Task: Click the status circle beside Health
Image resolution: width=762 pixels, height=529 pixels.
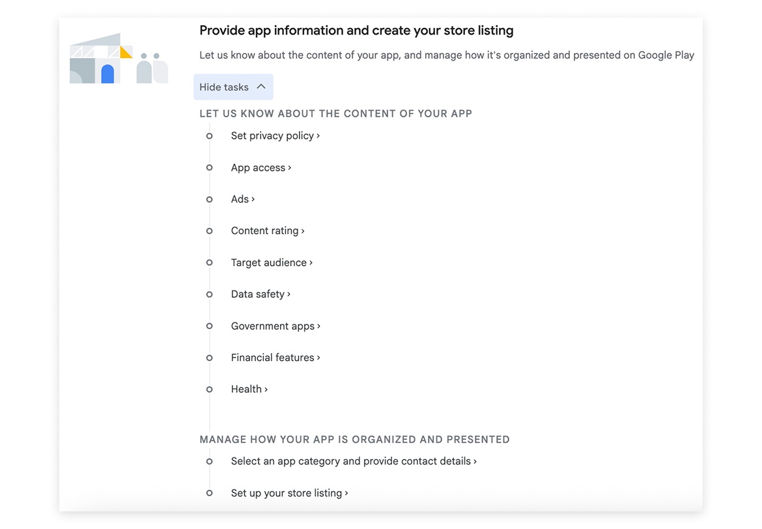Action: coord(209,390)
